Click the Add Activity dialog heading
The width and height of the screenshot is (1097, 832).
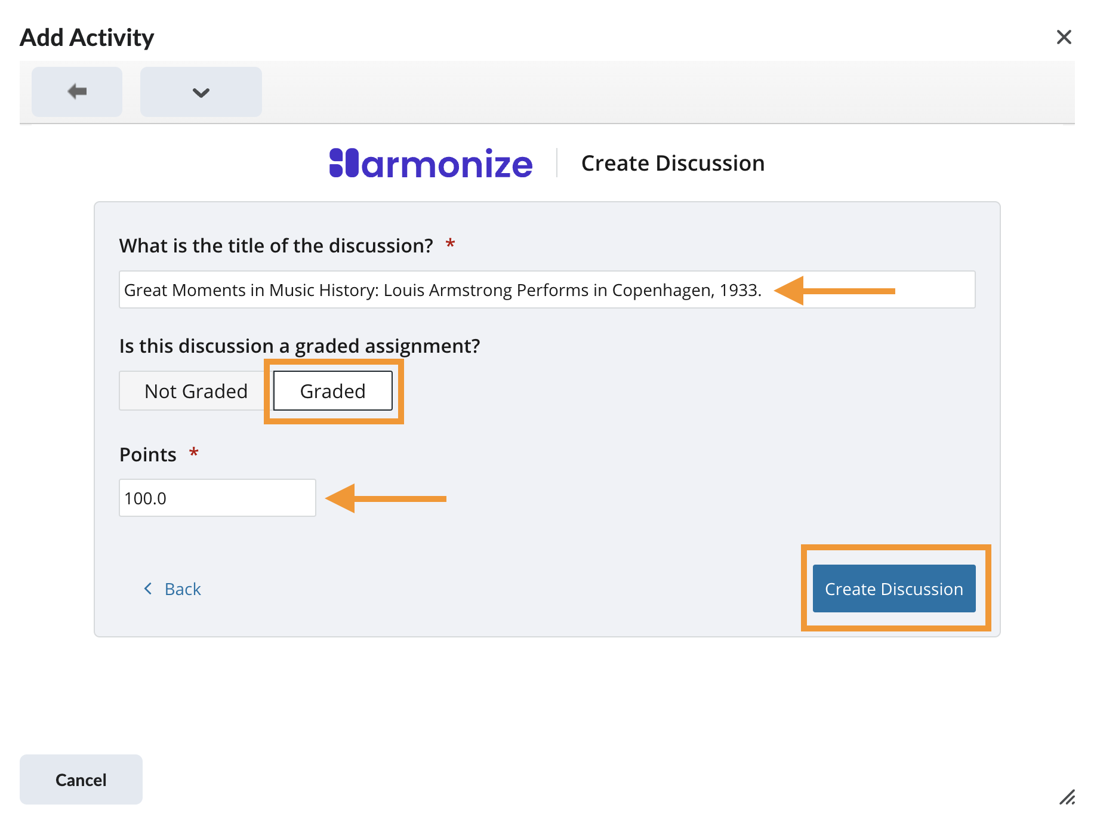(x=87, y=38)
